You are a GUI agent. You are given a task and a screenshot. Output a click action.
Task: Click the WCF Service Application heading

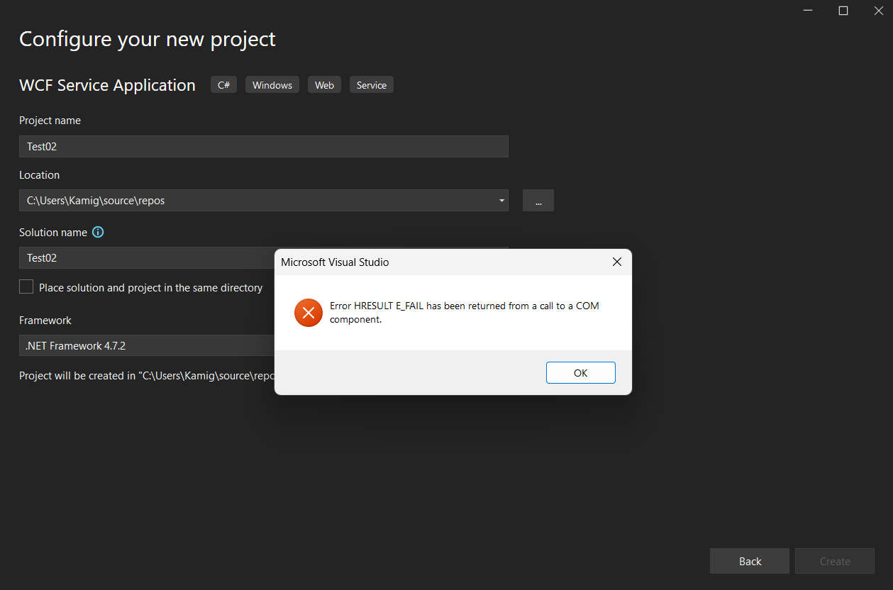[x=107, y=85]
